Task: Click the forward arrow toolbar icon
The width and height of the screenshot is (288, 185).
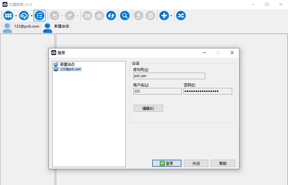Action: [70, 16]
